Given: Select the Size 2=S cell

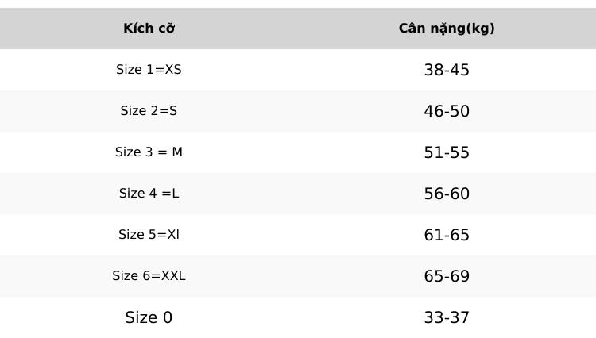Looking at the screenshot, I should [x=149, y=111].
